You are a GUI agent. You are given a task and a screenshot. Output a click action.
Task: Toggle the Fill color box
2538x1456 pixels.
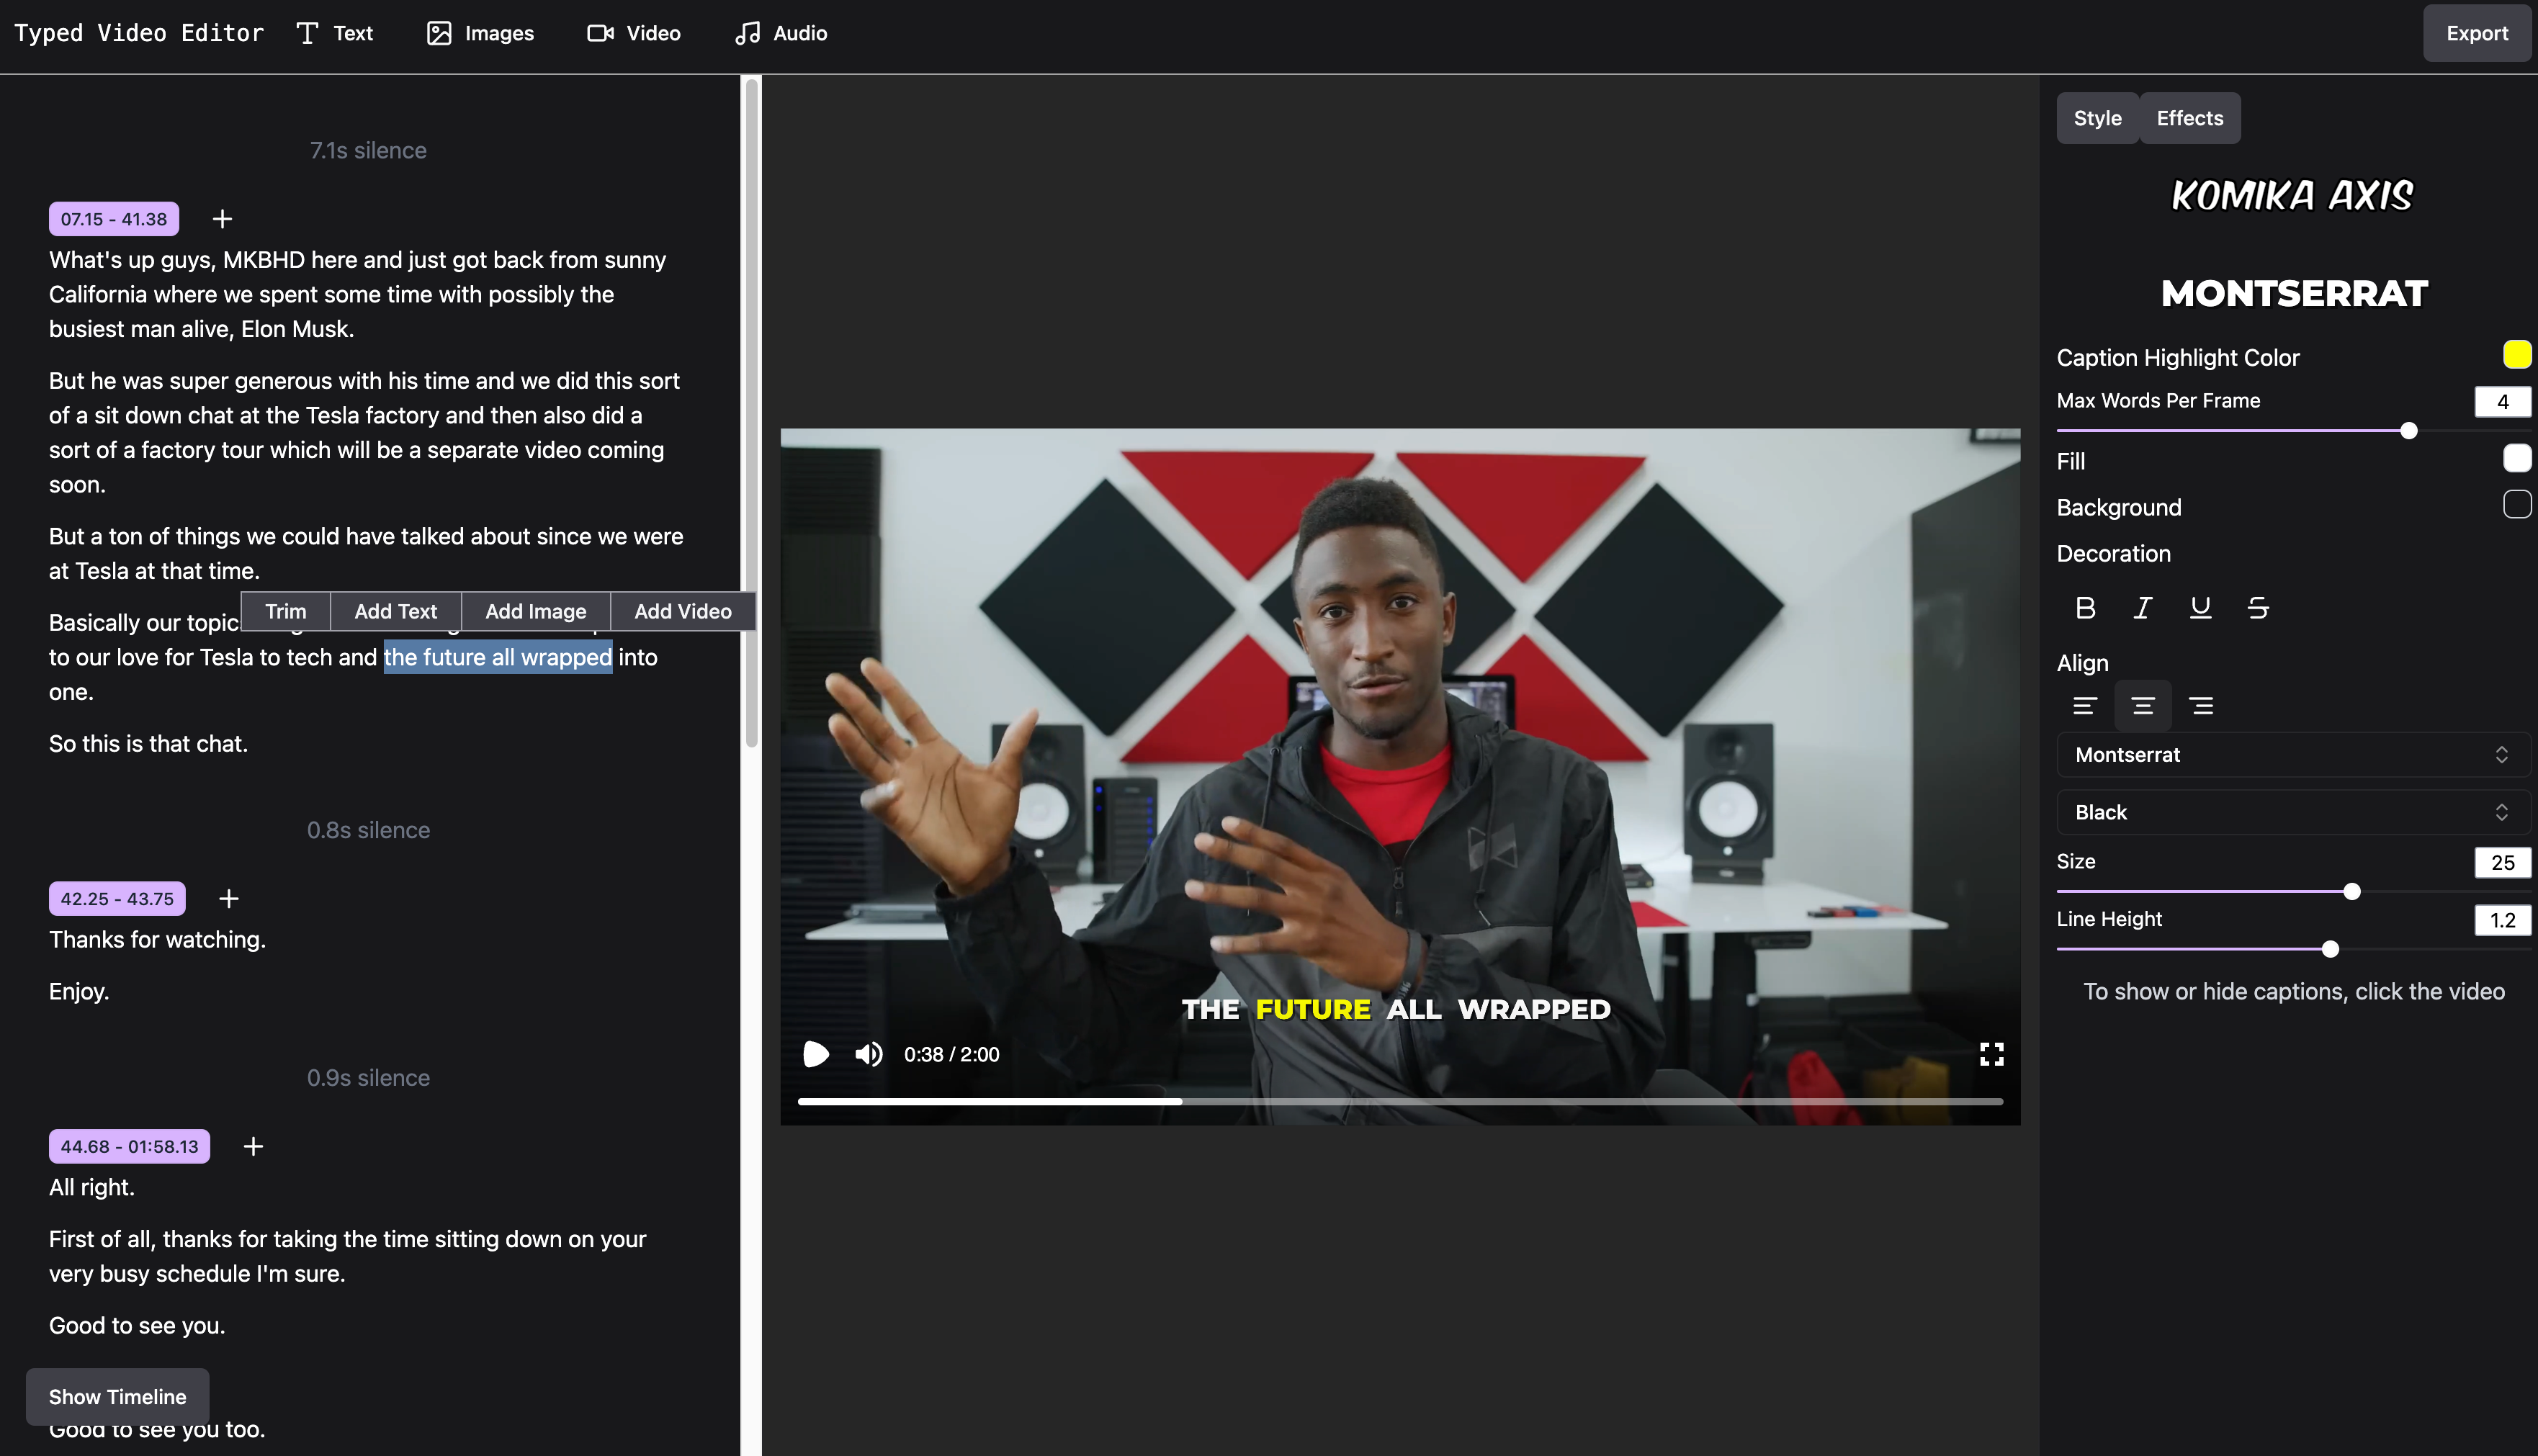click(x=2516, y=459)
